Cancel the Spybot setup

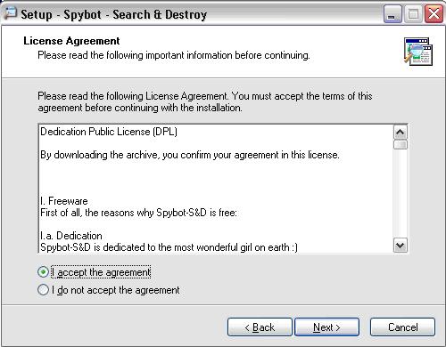click(x=402, y=327)
